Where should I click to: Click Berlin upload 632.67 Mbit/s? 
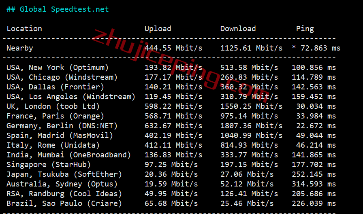click(173, 126)
